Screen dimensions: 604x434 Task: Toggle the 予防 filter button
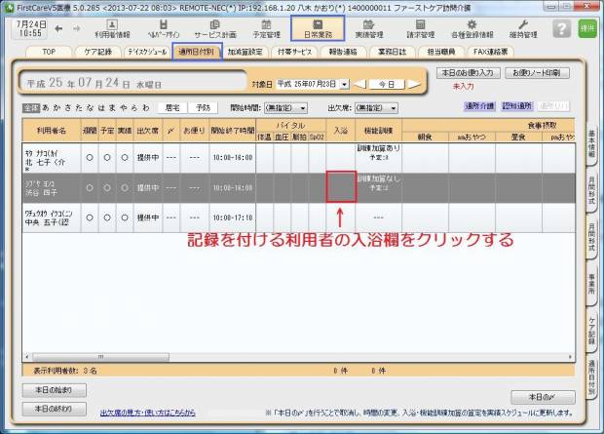202,107
